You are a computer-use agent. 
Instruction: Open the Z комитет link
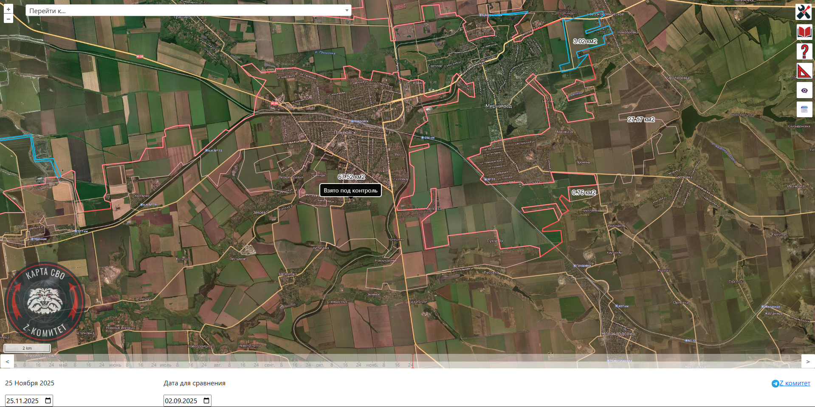point(795,383)
